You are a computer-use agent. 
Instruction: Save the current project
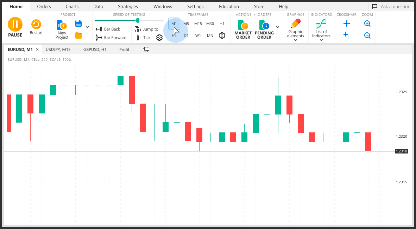(x=78, y=24)
